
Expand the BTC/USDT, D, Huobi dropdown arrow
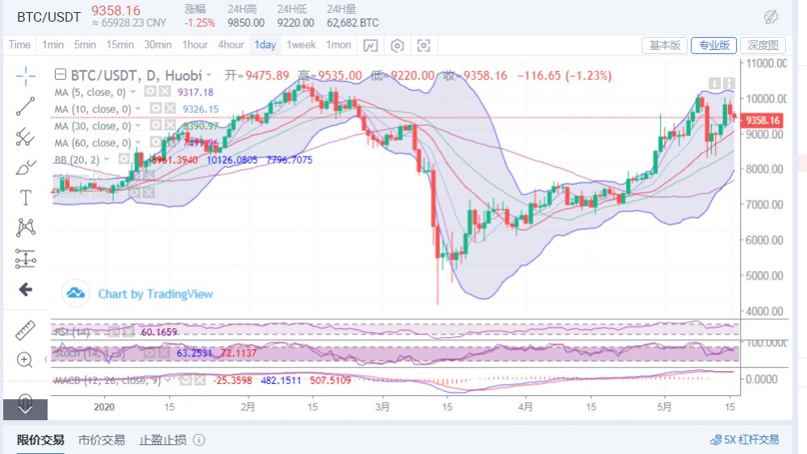(x=210, y=76)
